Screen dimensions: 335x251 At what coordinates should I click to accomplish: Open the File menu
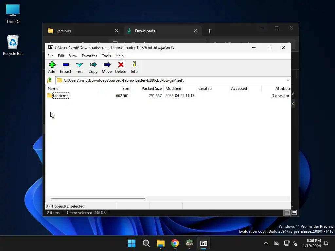pyautogui.click(x=50, y=56)
